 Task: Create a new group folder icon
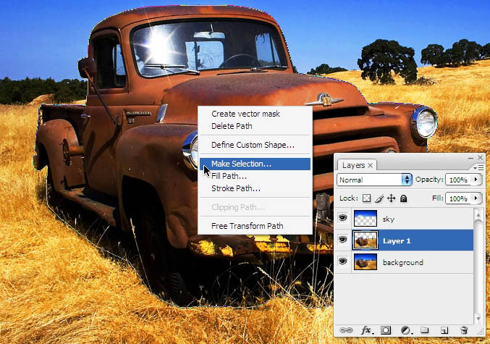point(424,330)
